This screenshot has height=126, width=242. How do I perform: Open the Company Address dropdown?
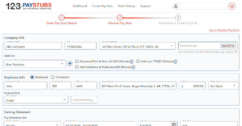point(137,46)
